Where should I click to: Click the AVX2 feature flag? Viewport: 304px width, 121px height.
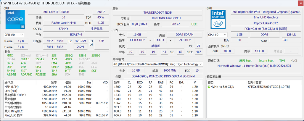click(x=69, y=59)
